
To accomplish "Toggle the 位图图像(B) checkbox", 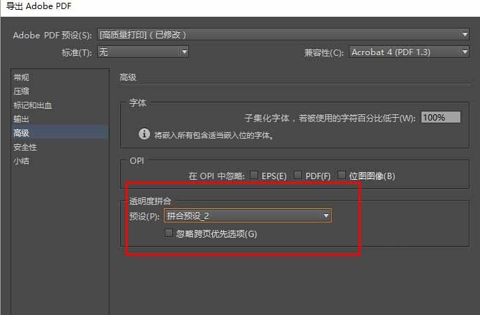I will pos(341,175).
